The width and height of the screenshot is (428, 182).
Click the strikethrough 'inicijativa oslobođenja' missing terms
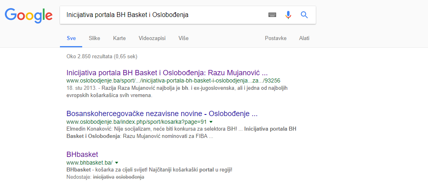[x=119, y=177]
